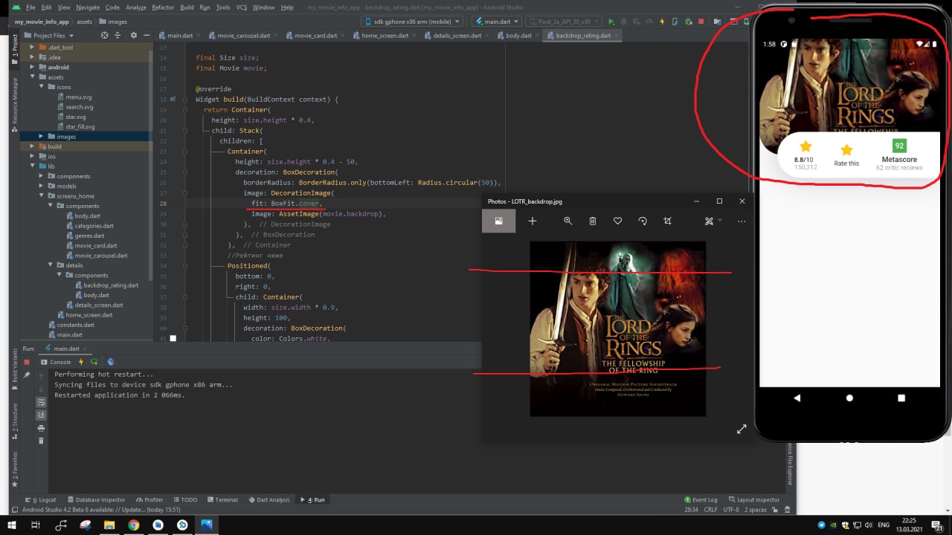Viewport: 952px width, 535px height.
Task: Open the Refactor menu
Action: (163, 7)
